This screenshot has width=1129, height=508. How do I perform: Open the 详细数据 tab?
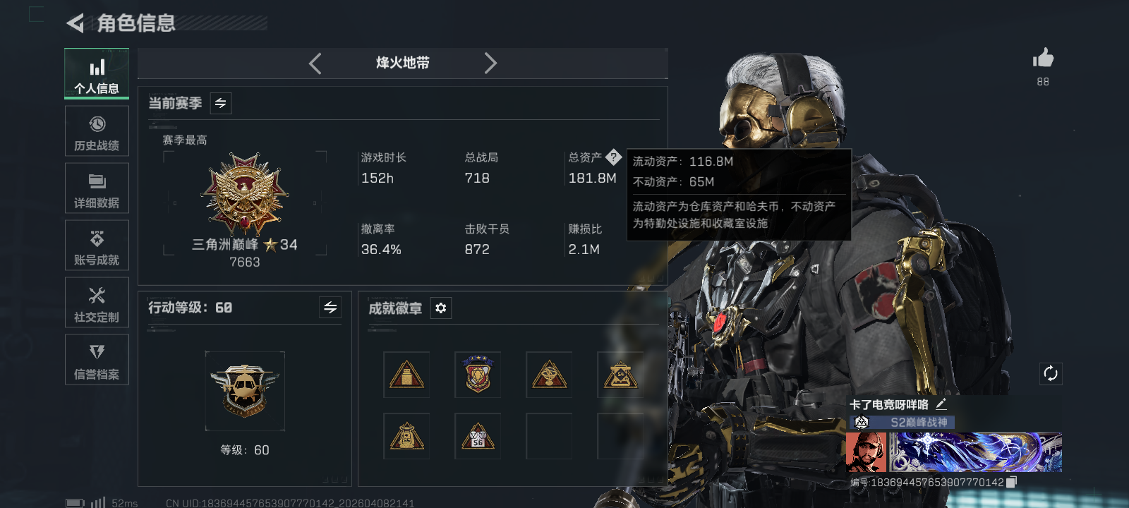point(97,188)
